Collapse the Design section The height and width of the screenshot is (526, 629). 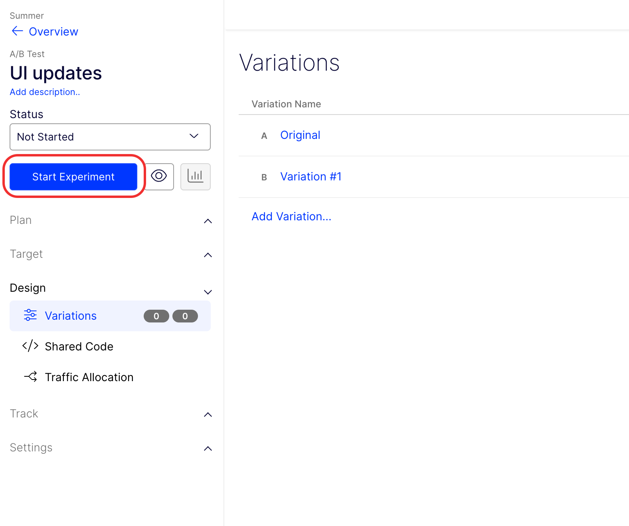point(208,292)
